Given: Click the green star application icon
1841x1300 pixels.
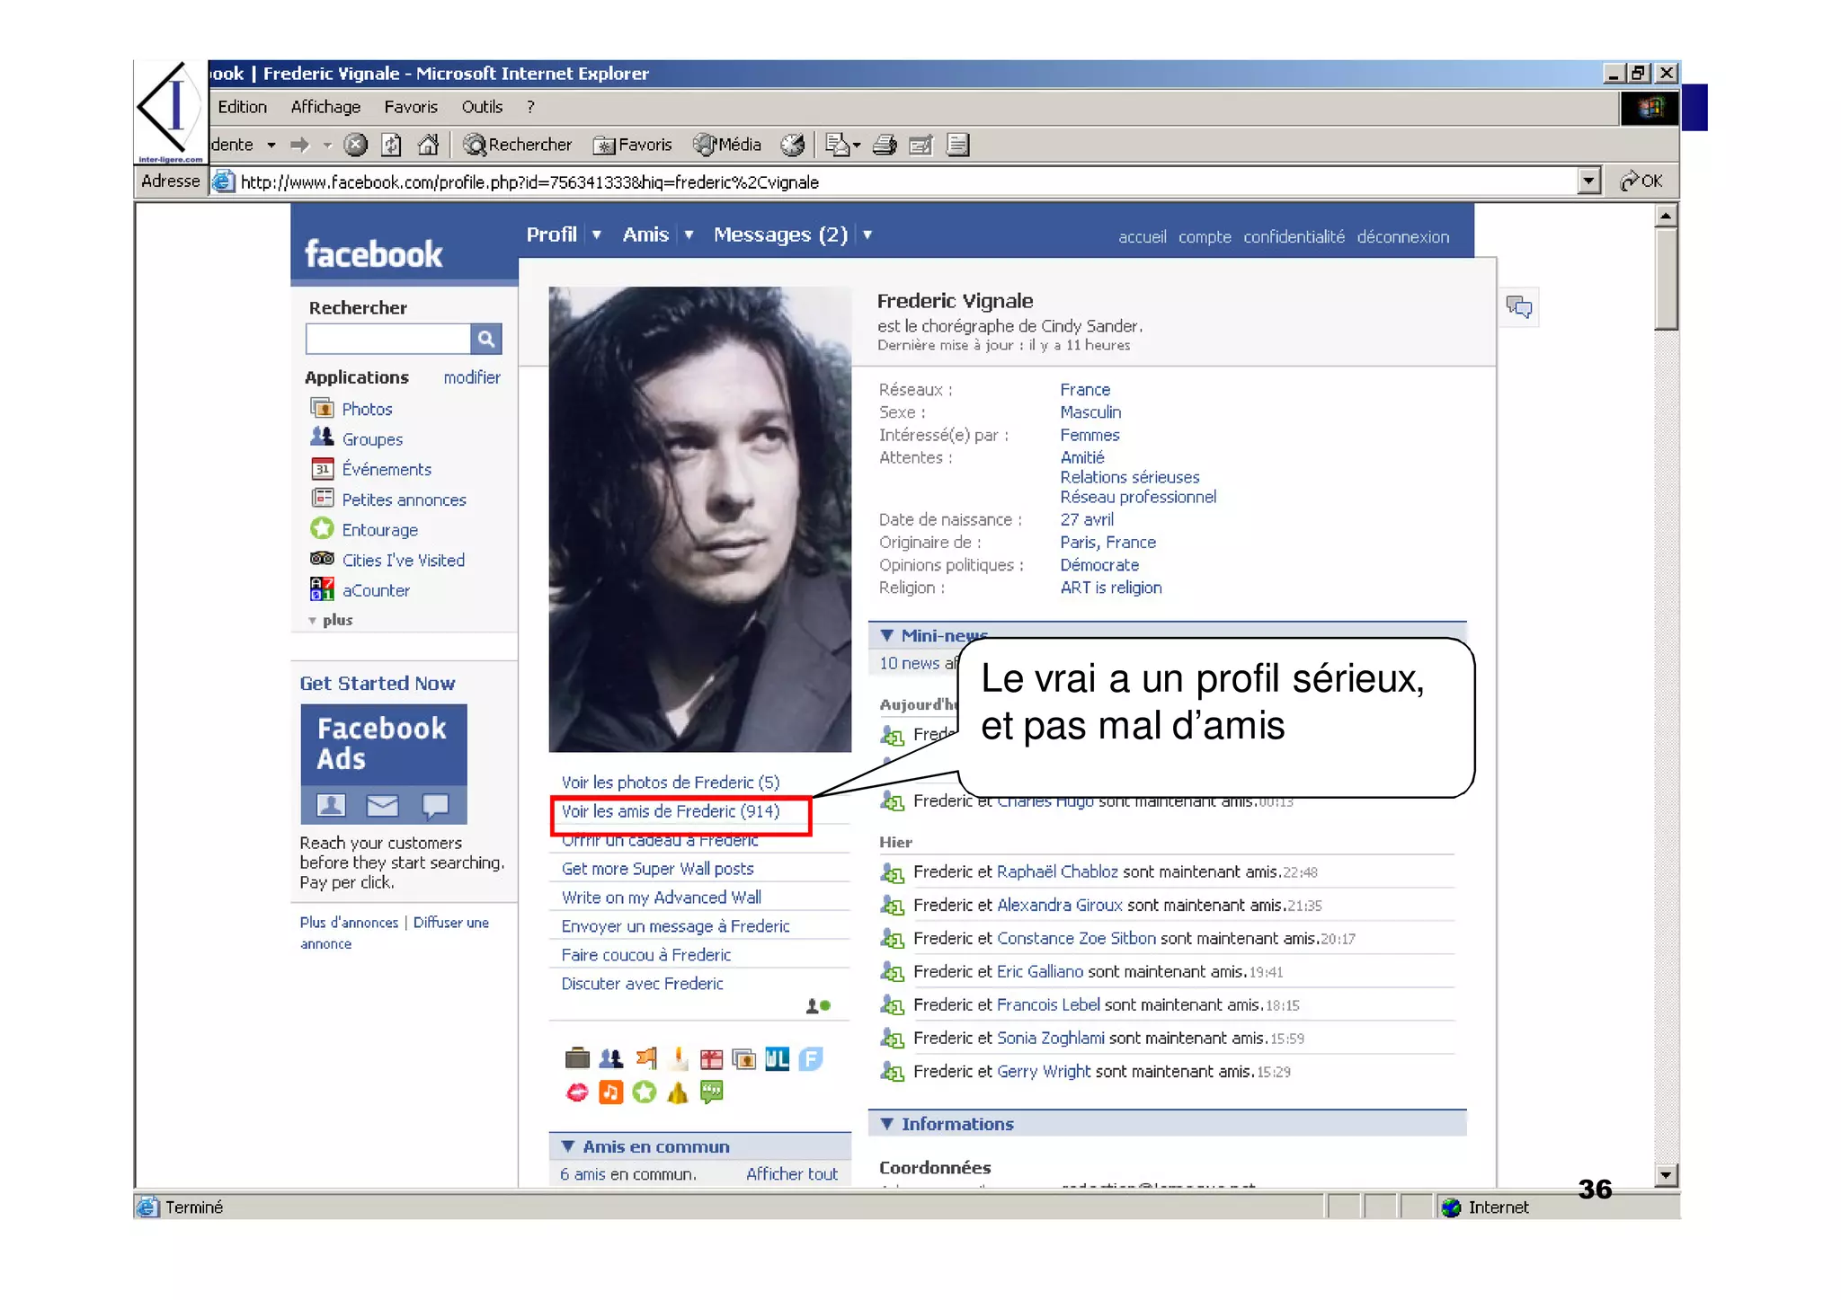Looking at the screenshot, I should tap(644, 1092).
